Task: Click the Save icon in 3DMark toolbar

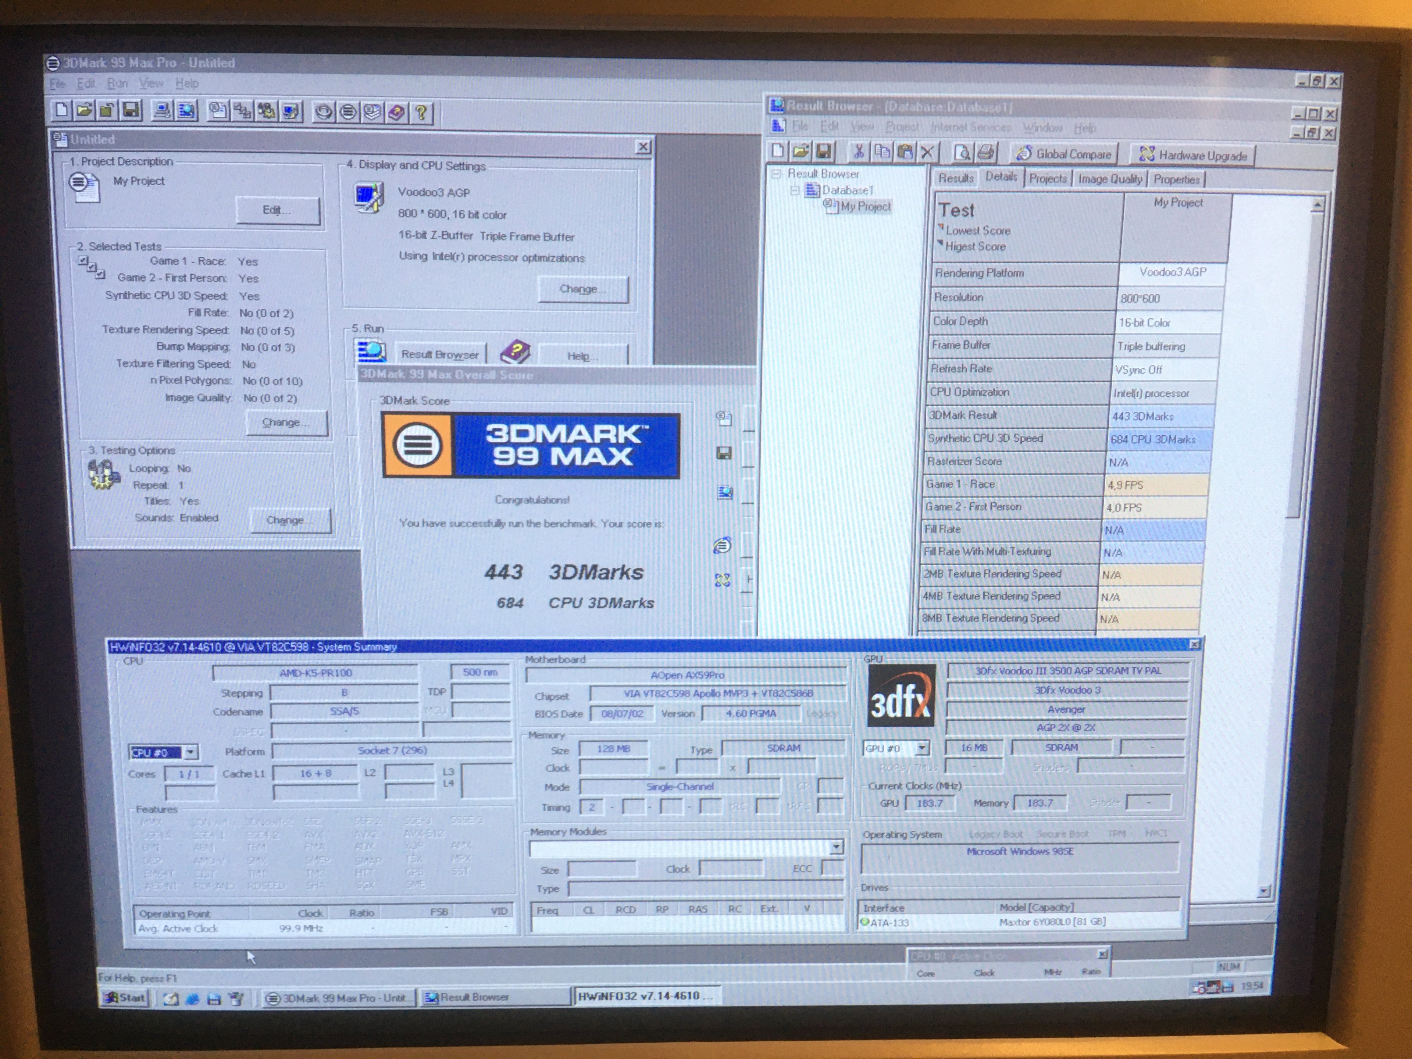Action: pyautogui.click(x=131, y=110)
